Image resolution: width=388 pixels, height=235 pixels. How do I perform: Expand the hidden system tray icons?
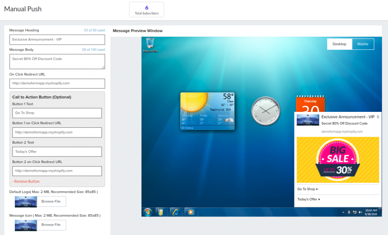point(343,212)
